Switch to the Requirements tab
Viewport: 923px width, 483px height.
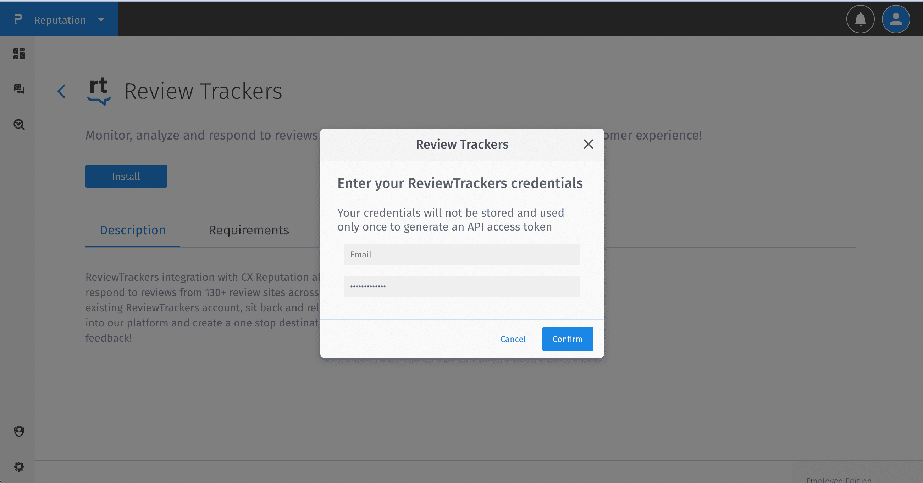(x=249, y=230)
